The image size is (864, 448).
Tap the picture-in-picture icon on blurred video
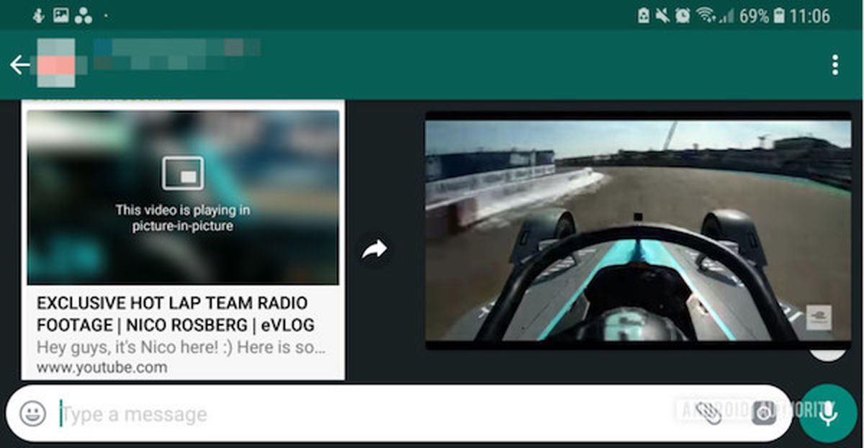(x=183, y=173)
